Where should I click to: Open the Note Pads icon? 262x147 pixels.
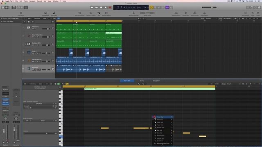point(252,7)
